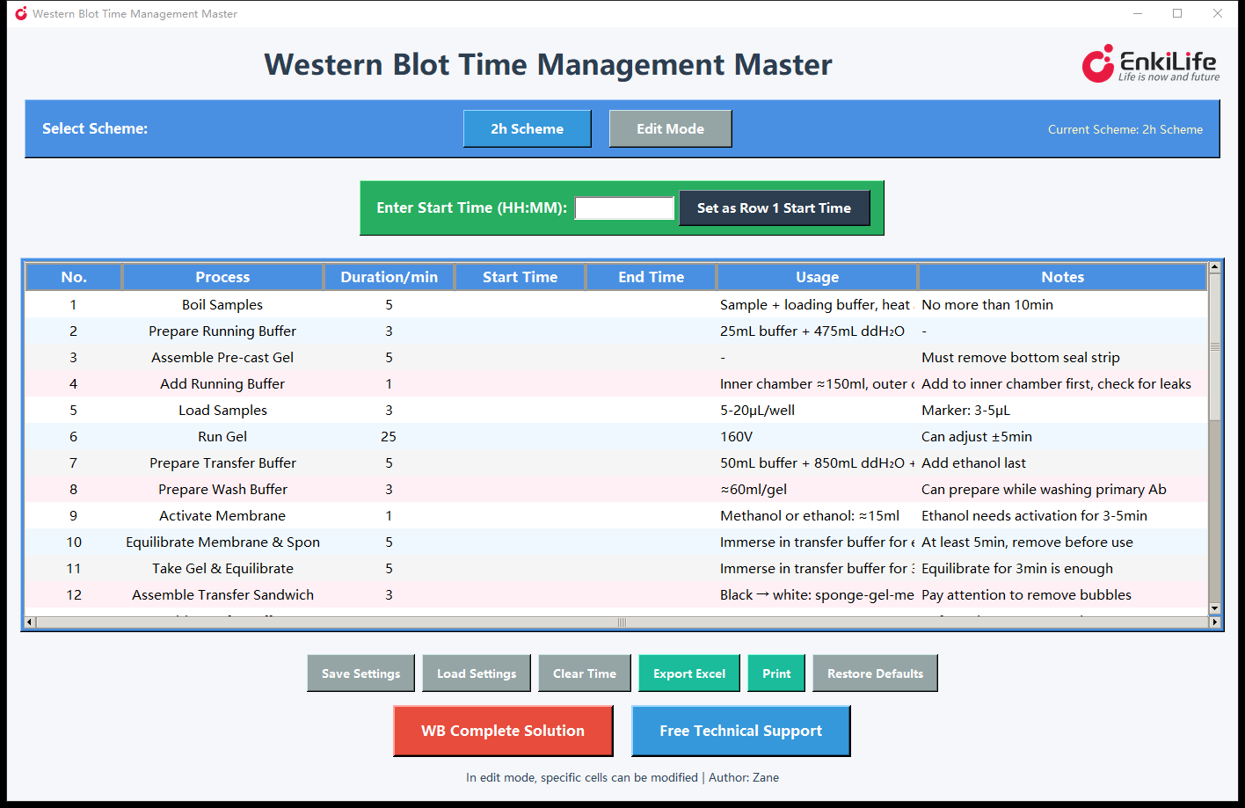Image resolution: width=1245 pixels, height=808 pixels.
Task: Click the EnkiLife logo
Action: [1151, 64]
